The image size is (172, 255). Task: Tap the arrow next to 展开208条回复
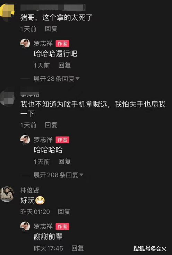[x=81, y=175]
